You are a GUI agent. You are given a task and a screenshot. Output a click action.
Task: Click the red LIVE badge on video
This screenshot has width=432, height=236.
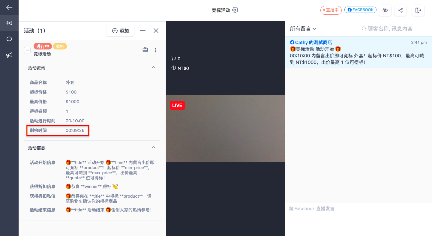[x=177, y=105]
